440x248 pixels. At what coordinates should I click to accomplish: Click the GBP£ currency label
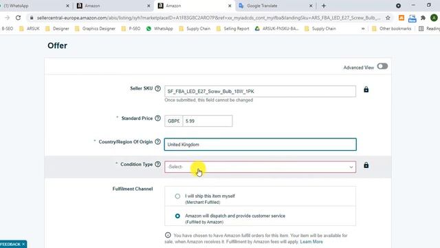[174, 121]
